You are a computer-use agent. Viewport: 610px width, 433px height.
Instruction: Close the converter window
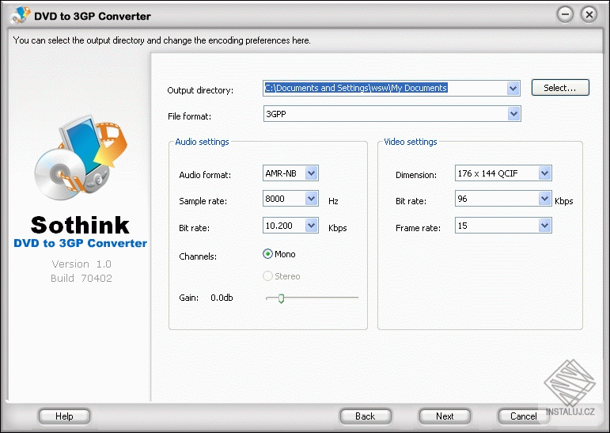pyautogui.click(x=589, y=14)
